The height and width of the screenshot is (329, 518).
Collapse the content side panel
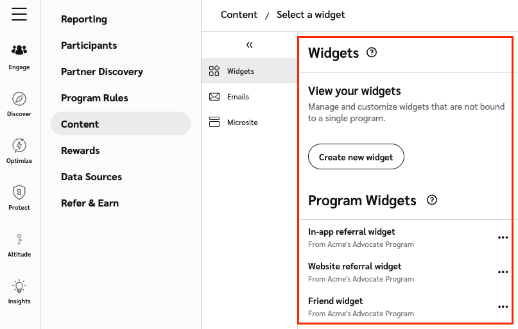(x=250, y=45)
